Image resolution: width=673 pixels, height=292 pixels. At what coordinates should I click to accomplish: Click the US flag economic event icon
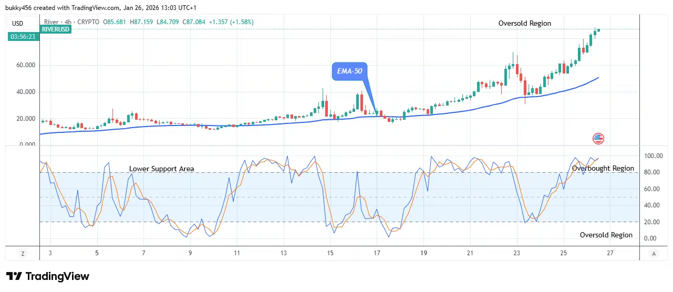pos(598,139)
